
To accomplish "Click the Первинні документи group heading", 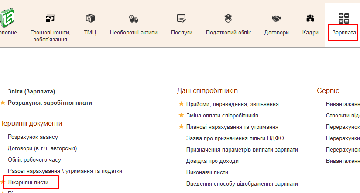I will click(31, 124).
